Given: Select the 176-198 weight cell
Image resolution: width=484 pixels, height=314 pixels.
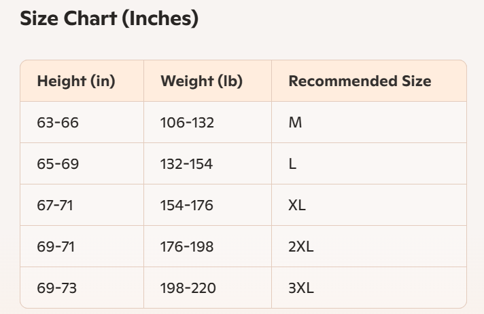Looking at the screenshot, I should pos(187,247).
